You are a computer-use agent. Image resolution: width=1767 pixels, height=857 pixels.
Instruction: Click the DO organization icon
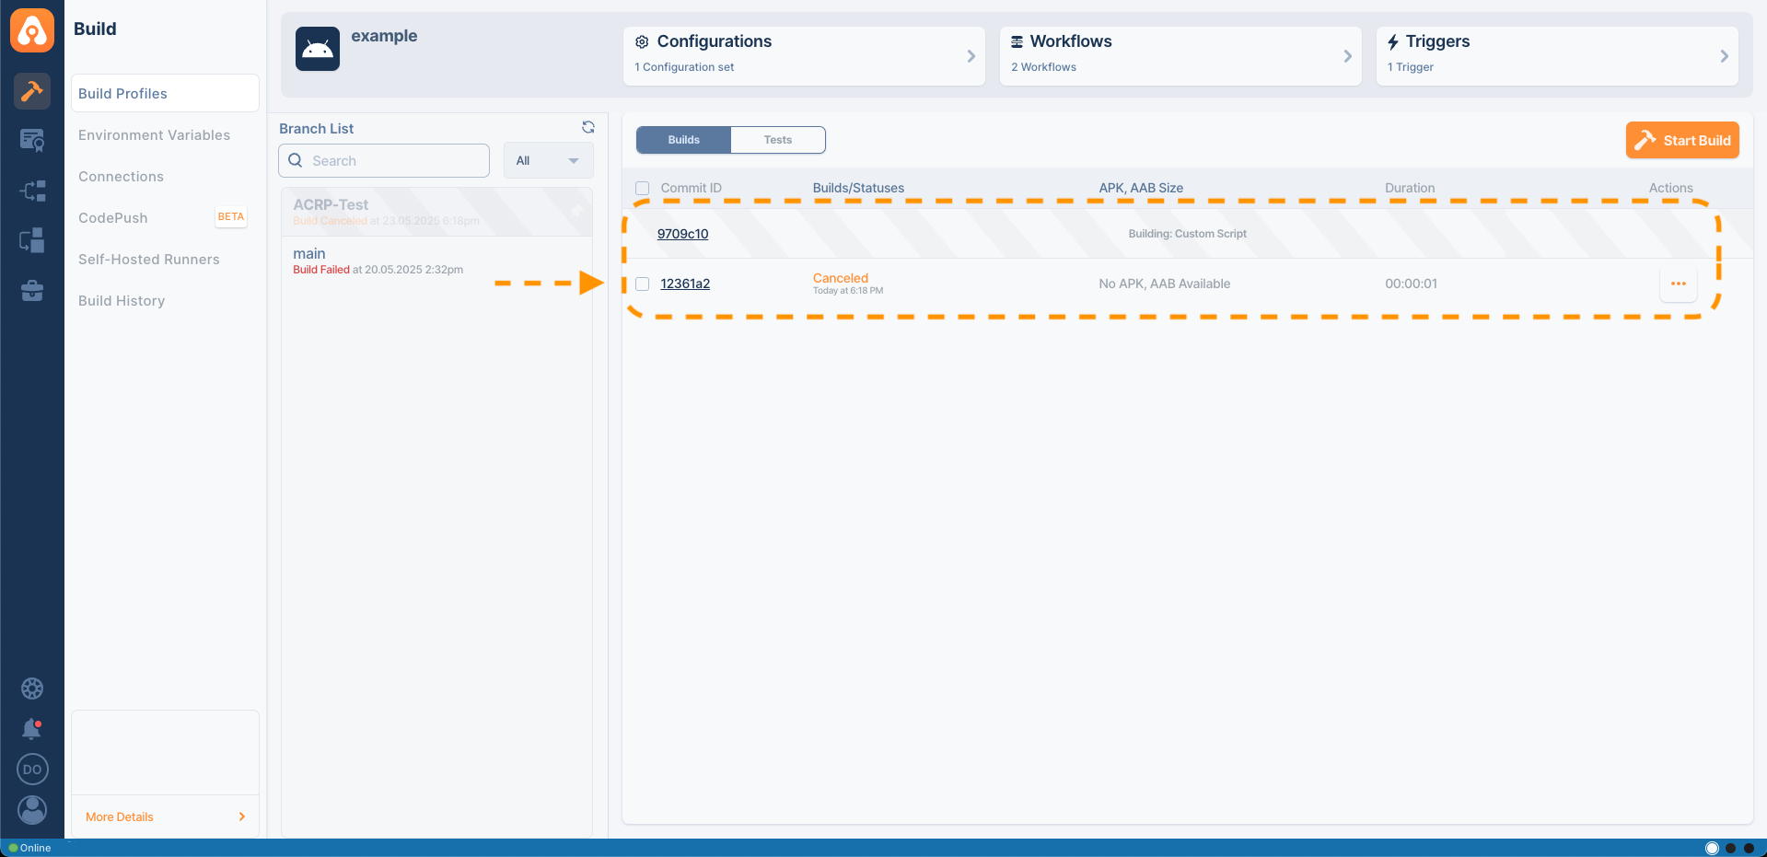(x=32, y=770)
